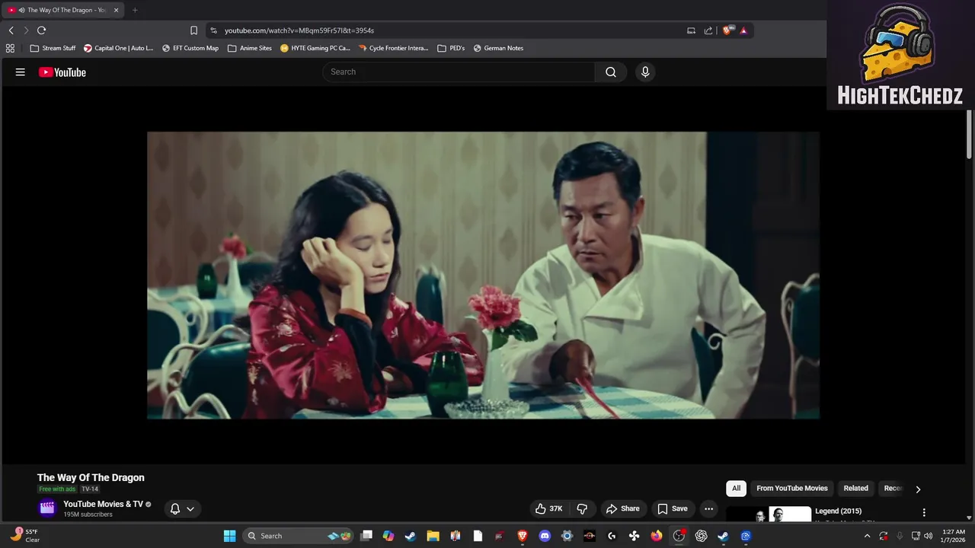The width and height of the screenshot is (975, 548).
Task: Go to YouTube home via logo
Action: [62, 72]
